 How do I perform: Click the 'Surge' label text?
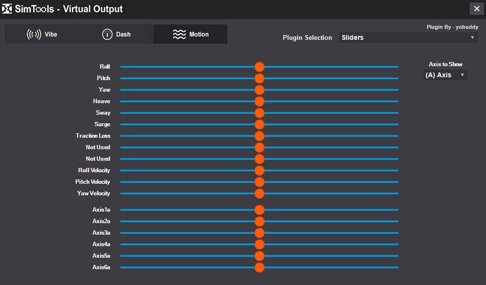102,124
